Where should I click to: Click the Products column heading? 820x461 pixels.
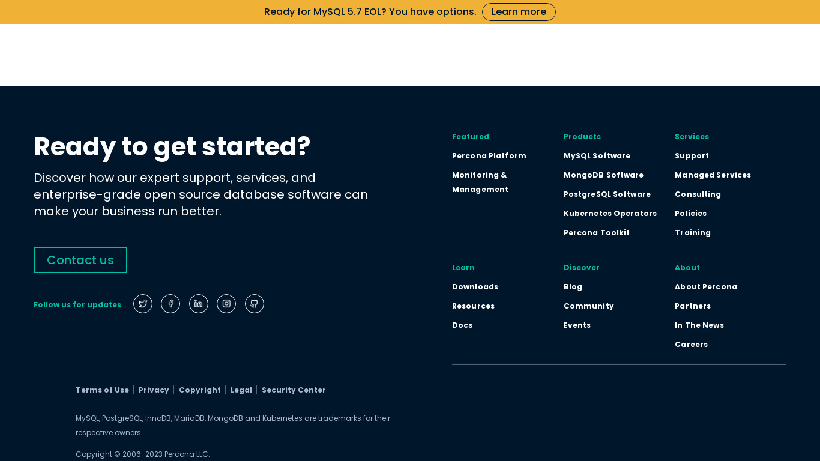tap(582, 137)
